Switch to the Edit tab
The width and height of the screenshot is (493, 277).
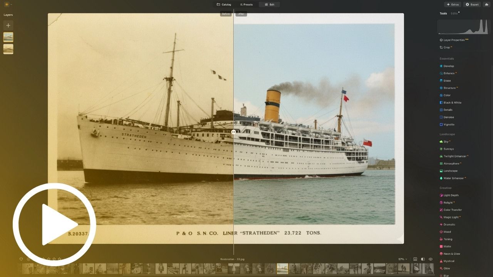tap(269, 5)
